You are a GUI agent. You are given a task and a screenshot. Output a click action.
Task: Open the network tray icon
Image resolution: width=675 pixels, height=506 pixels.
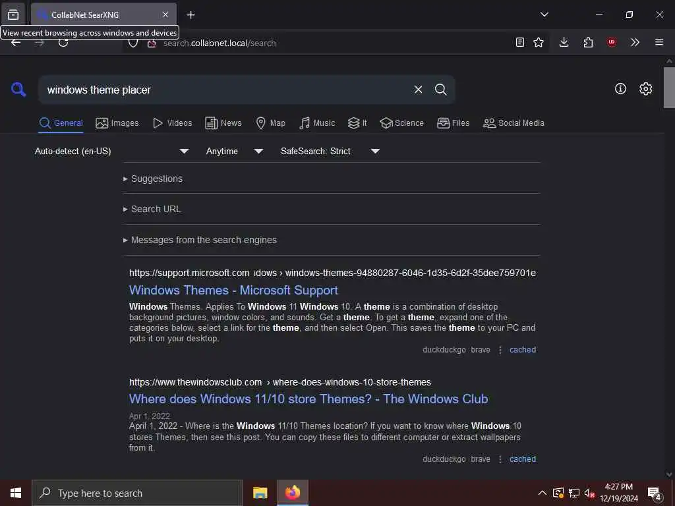[574, 493]
